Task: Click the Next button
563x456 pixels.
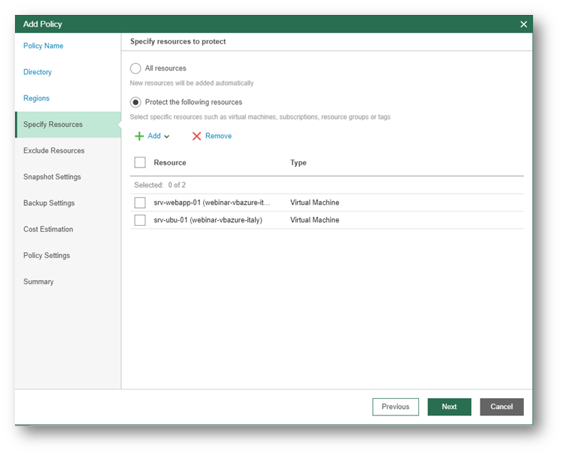Action: point(449,407)
